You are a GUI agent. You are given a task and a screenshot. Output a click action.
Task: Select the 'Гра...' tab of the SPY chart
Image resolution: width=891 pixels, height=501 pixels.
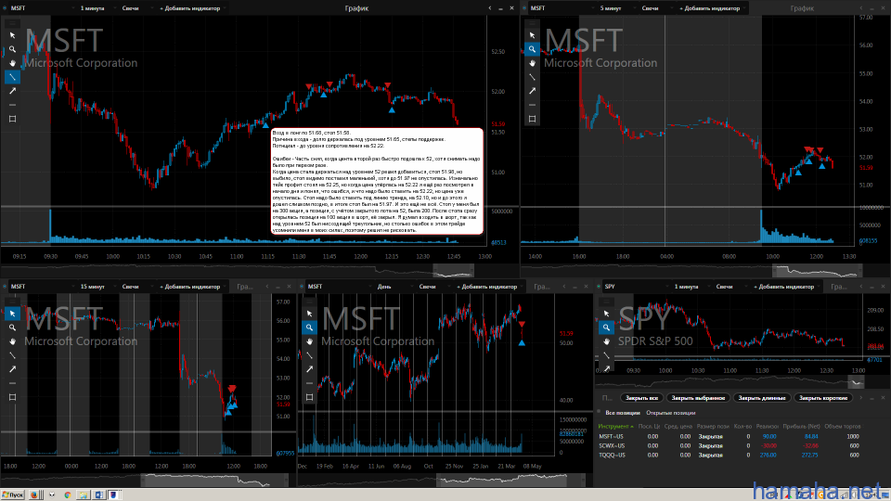(839, 287)
